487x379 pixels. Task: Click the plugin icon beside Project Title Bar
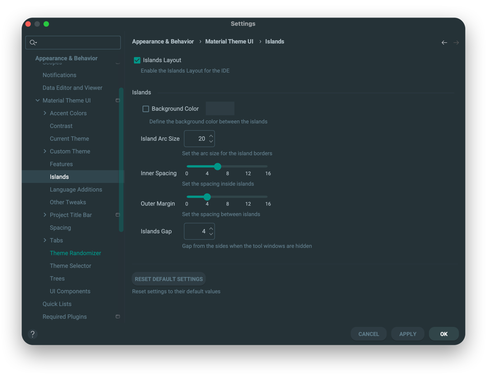tap(118, 214)
